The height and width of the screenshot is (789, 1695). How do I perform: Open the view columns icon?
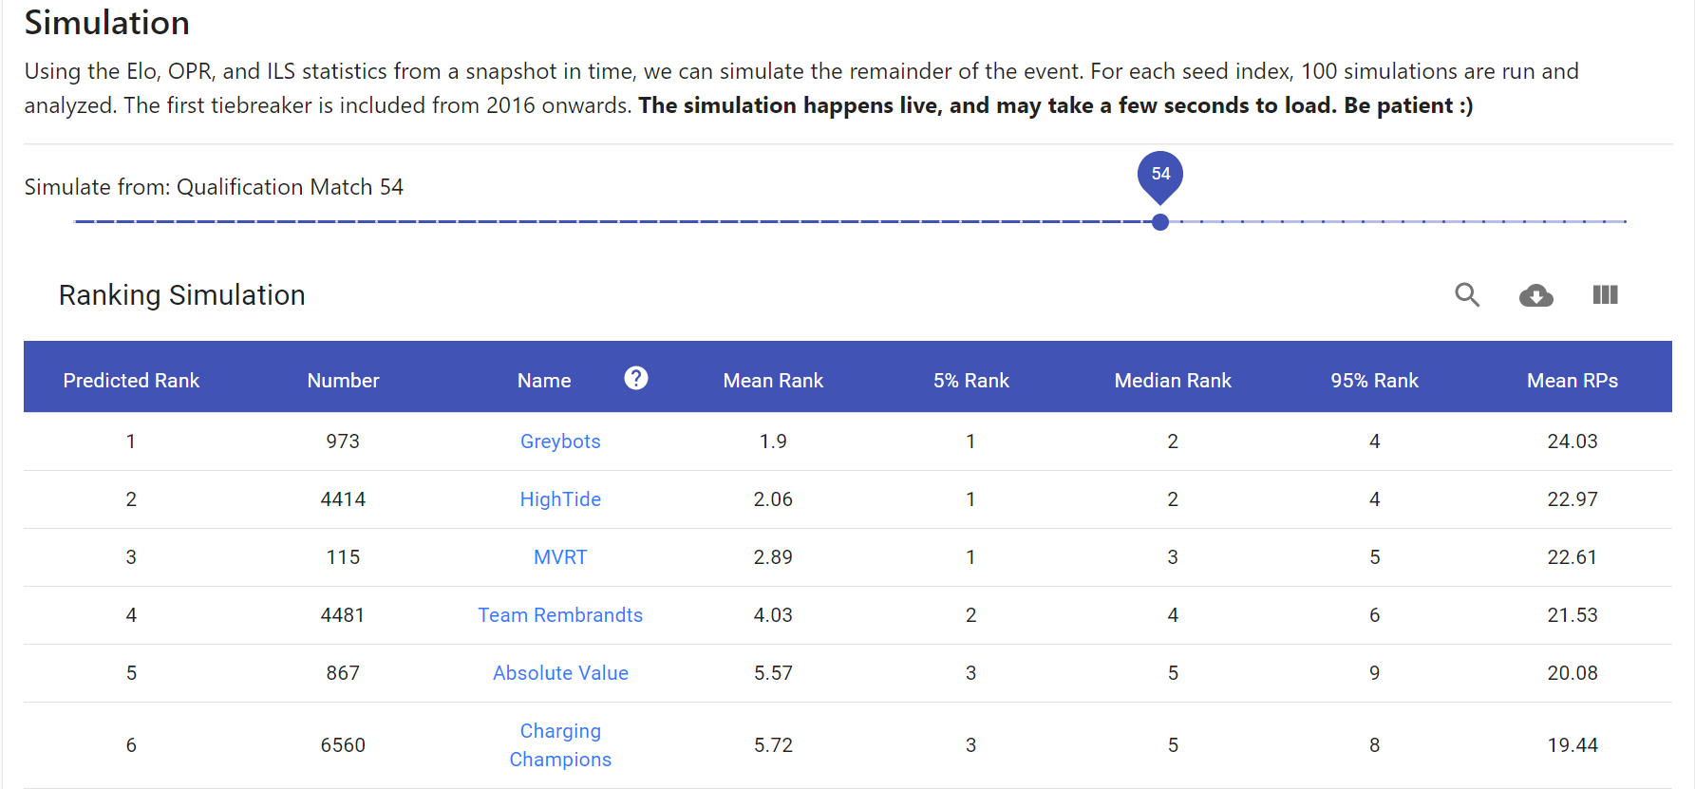1605,295
